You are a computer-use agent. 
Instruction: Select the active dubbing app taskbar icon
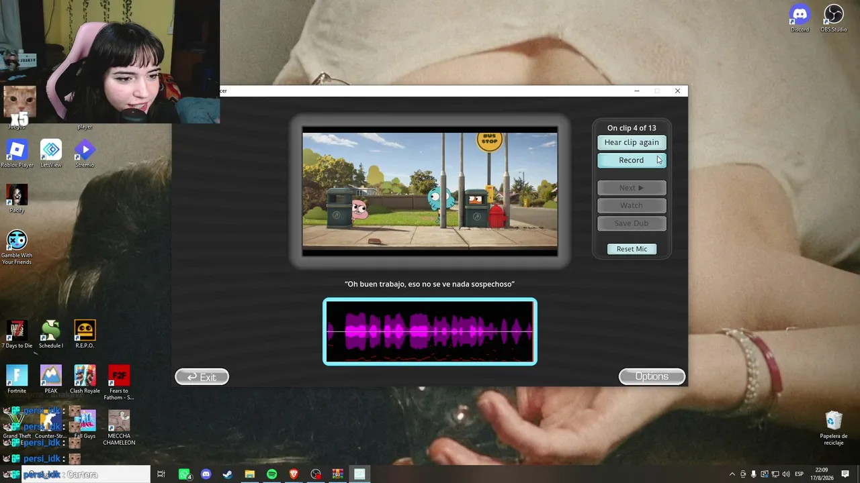(359, 474)
